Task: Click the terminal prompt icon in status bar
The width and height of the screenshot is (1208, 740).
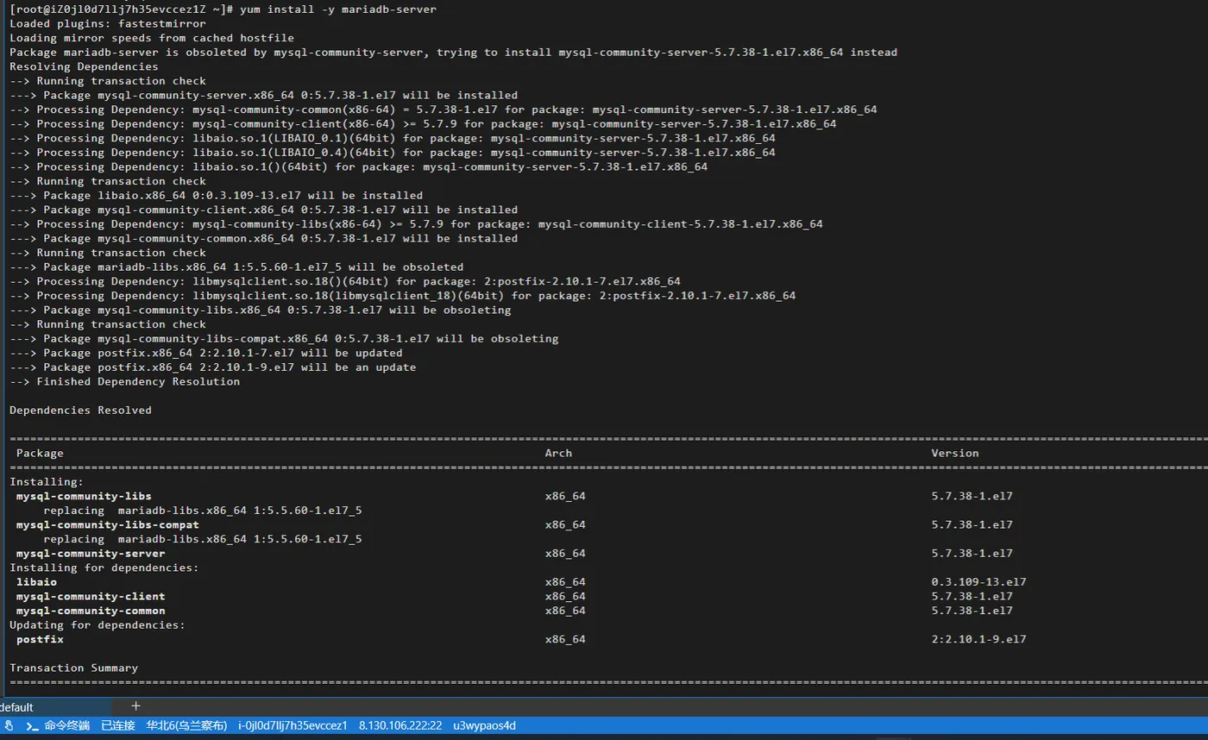Action: point(32,725)
